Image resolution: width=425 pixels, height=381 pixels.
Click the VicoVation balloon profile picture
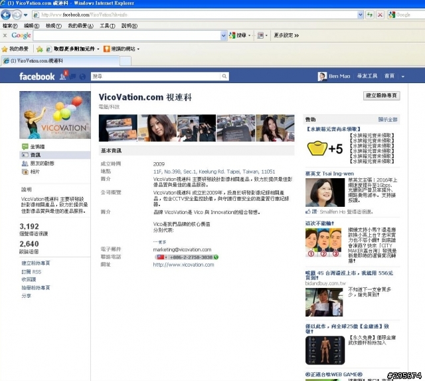click(x=55, y=115)
